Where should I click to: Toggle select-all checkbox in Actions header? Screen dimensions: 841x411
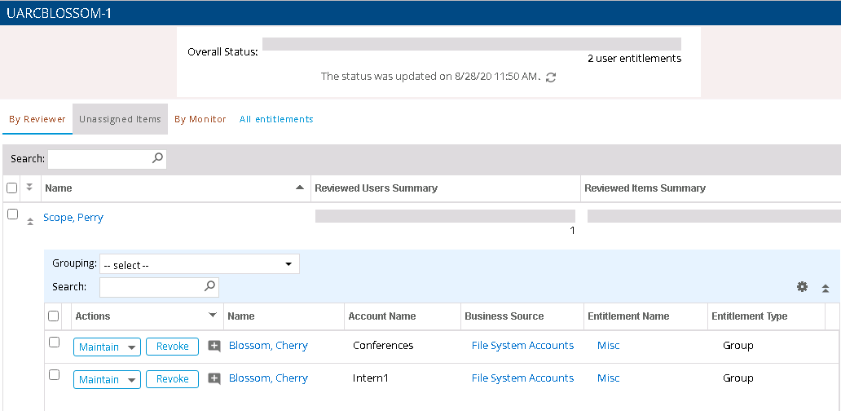[54, 316]
